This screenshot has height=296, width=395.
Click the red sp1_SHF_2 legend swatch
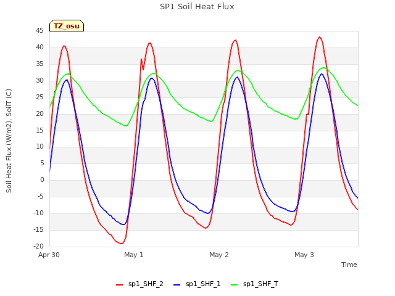119,285
